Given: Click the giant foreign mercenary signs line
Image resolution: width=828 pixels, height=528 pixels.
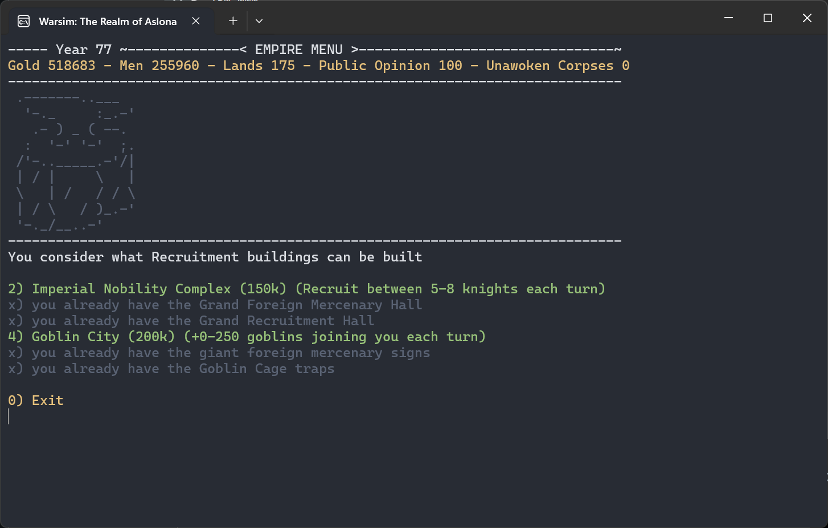Looking at the screenshot, I should point(219,353).
